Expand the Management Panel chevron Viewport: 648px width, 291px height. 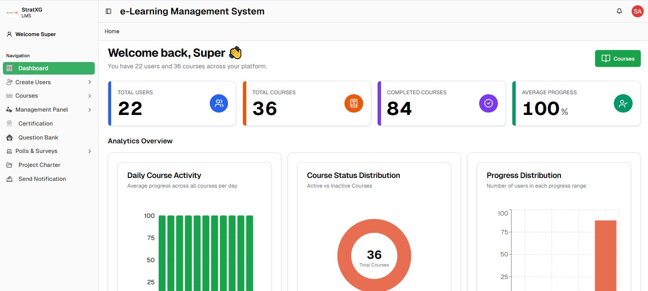tap(89, 110)
